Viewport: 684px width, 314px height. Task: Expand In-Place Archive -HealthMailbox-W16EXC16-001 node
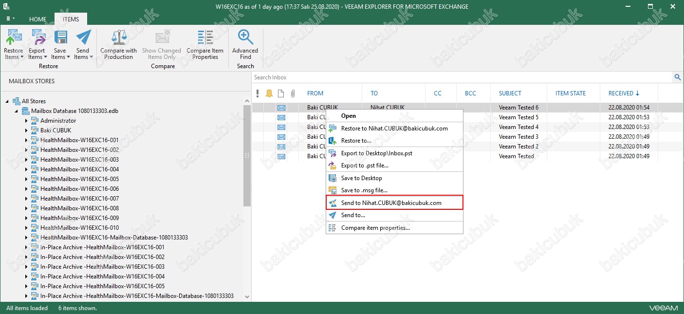tap(26, 247)
